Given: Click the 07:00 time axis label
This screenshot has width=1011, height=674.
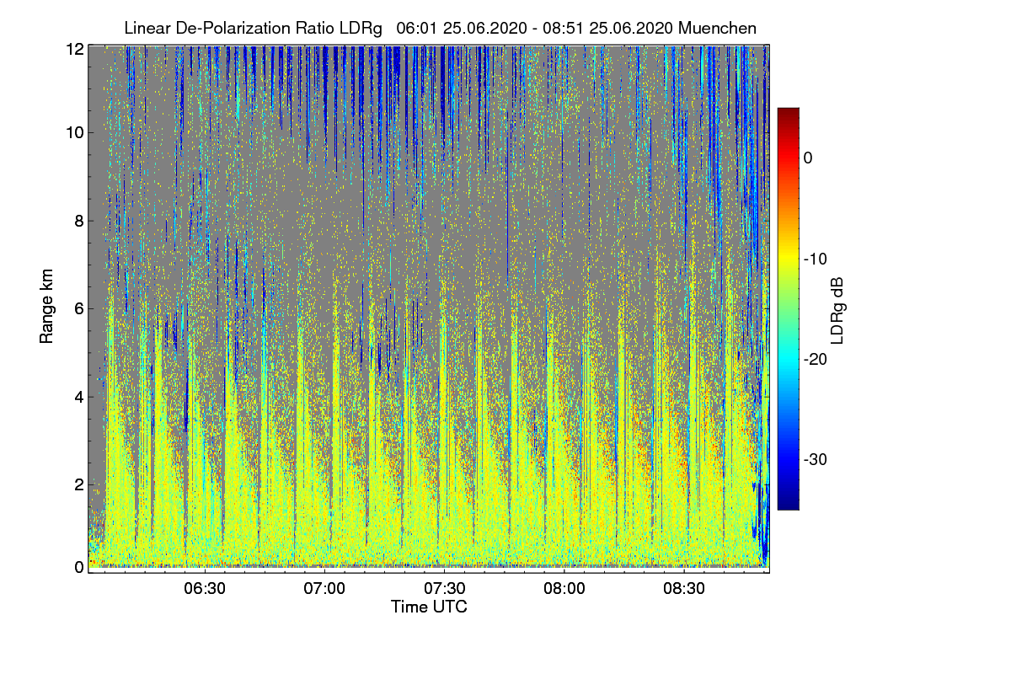Looking at the screenshot, I should click(x=324, y=589).
